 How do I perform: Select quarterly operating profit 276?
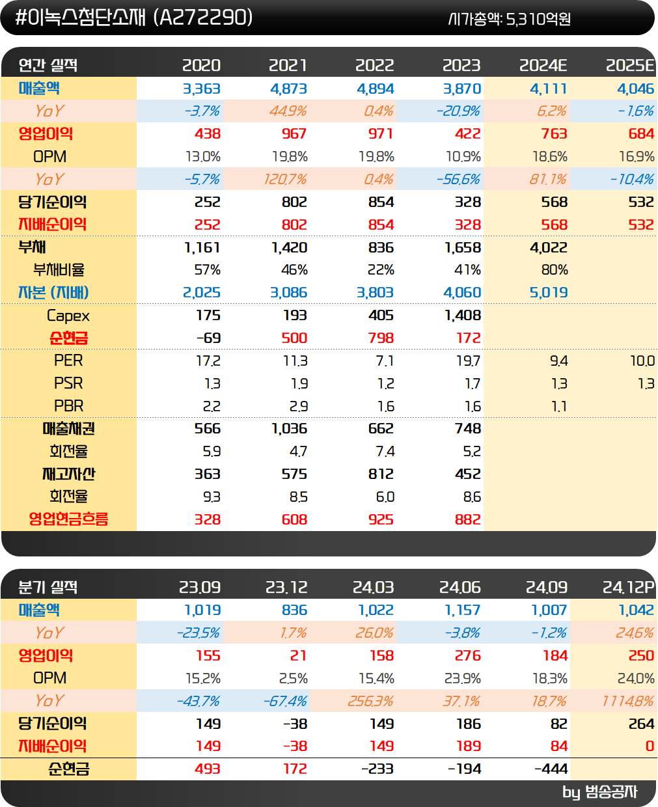point(468,655)
